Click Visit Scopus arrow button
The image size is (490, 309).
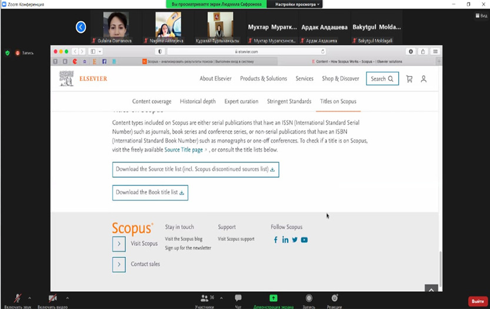click(119, 244)
